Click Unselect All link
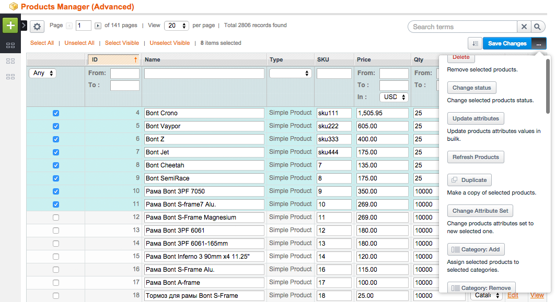This screenshot has width=555, height=302. [79, 43]
